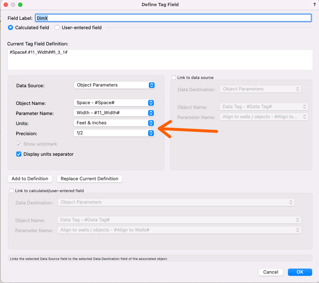Click the chevron on the Parameter Name dropdown

coord(151,112)
